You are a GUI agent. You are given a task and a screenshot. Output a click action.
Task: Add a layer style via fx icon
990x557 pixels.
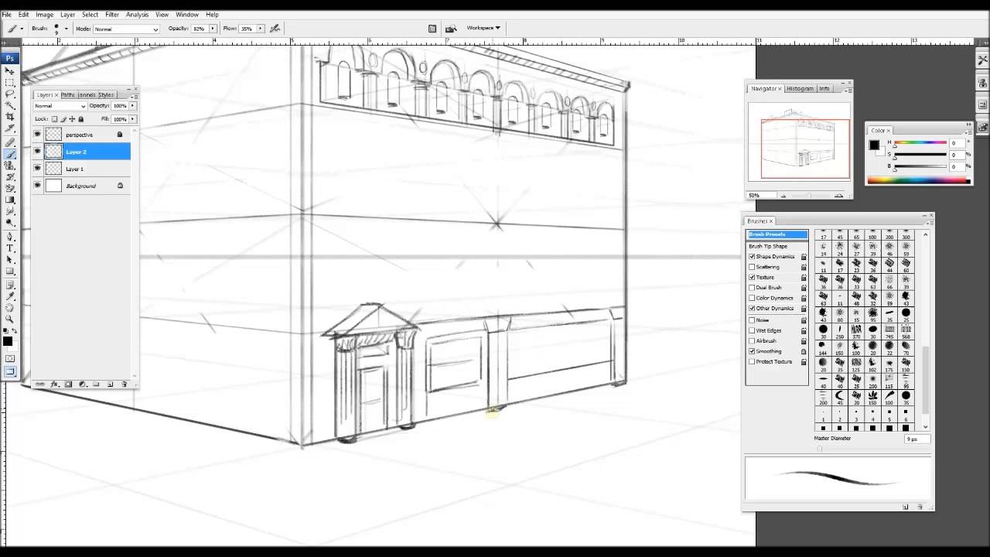54,384
